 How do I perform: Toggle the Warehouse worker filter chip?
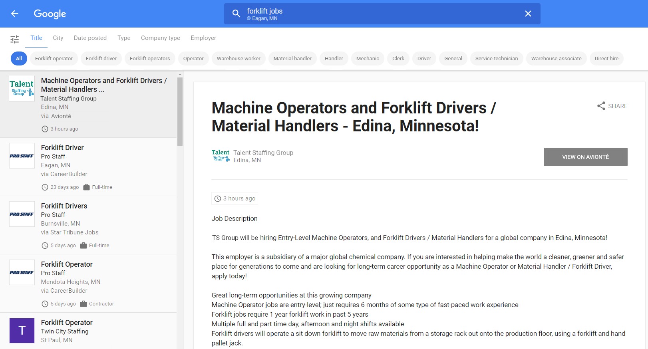click(239, 58)
